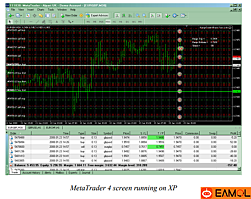The image size is (251, 199).
Task: Toggle chart Auto Scroll
Action: (x=153, y=16)
